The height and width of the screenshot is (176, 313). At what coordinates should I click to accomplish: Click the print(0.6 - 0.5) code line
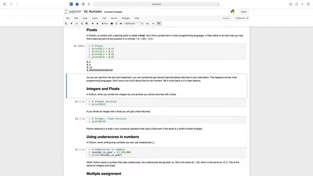pos(103,57)
